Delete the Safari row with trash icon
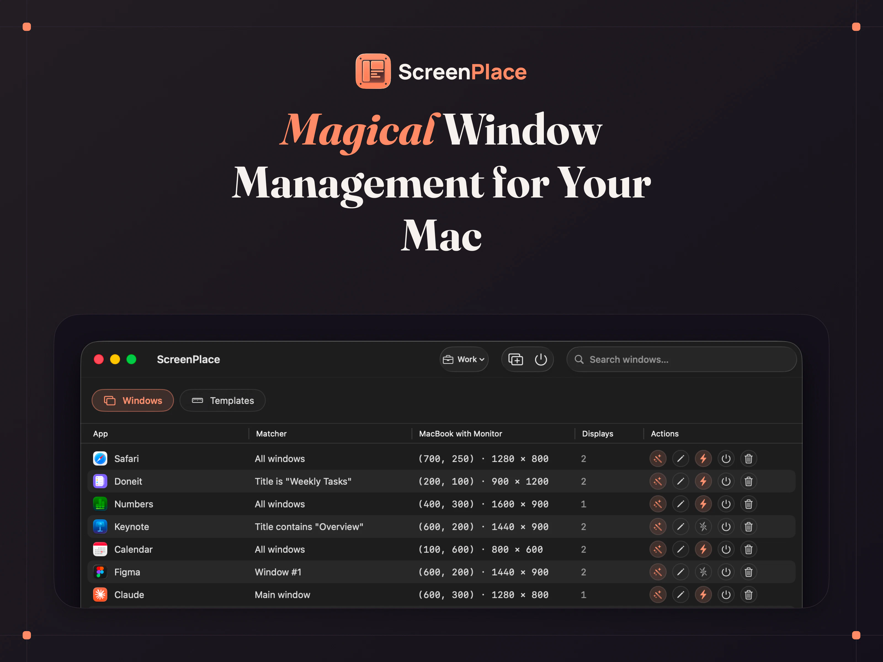The image size is (883, 662). [749, 458]
